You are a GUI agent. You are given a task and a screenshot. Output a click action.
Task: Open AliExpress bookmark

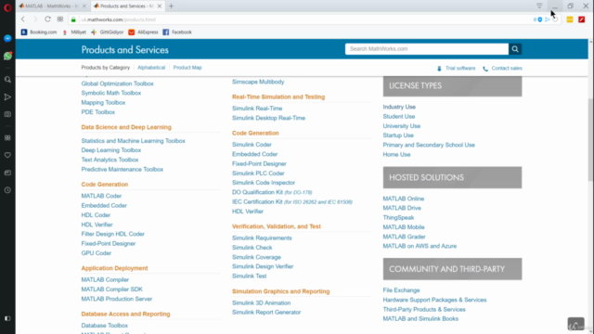[143, 32]
